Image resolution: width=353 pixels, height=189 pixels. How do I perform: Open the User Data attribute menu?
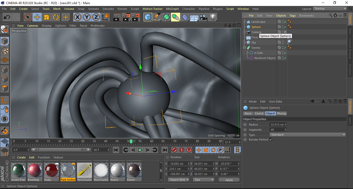(275, 101)
